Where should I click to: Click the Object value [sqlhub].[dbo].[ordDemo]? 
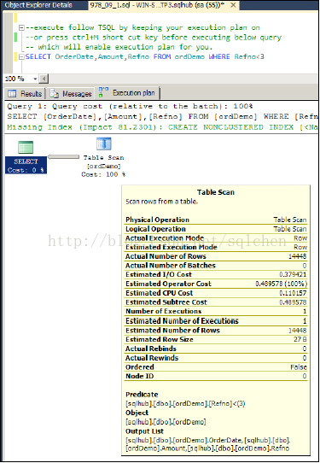pyautogui.click(x=166, y=422)
